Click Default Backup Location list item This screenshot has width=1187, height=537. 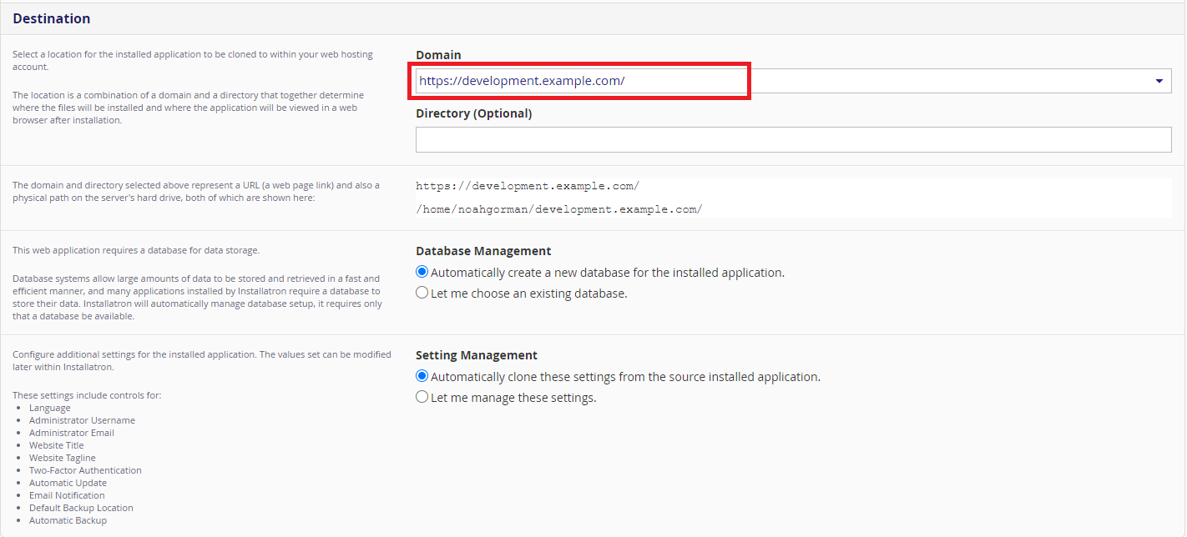[81, 508]
